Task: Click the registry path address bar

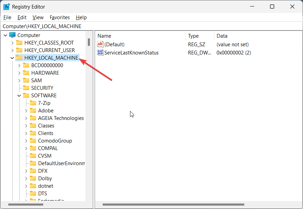Action: (x=151, y=26)
